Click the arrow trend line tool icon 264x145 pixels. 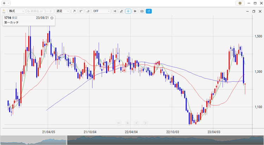(x=74, y=11)
